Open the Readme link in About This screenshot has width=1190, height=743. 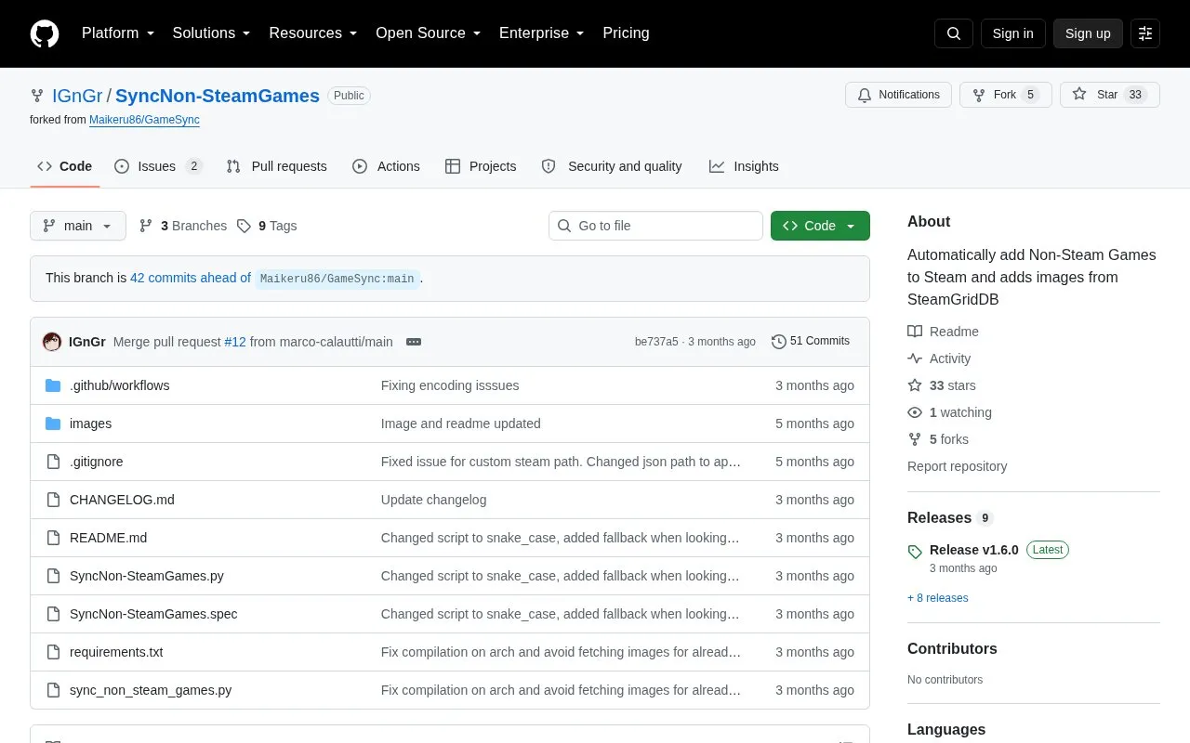pyautogui.click(x=943, y=332)
